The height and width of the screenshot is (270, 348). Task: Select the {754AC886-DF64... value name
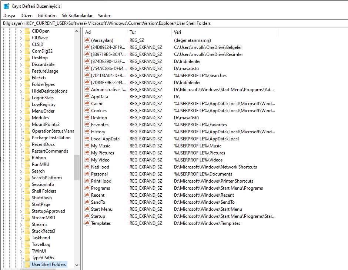pyautogui.click(x=108, y=69)
